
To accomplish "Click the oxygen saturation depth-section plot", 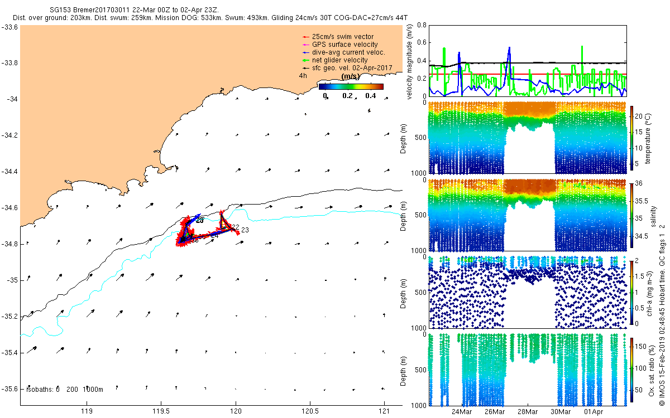I will (x=528, y=370).
